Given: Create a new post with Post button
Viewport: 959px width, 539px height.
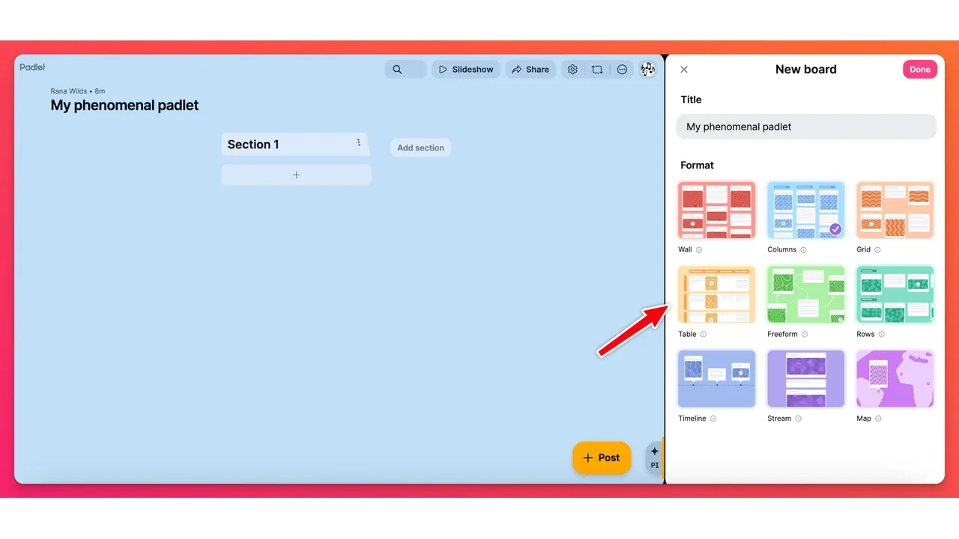Looking at the screenshot, I should (602, 457).
